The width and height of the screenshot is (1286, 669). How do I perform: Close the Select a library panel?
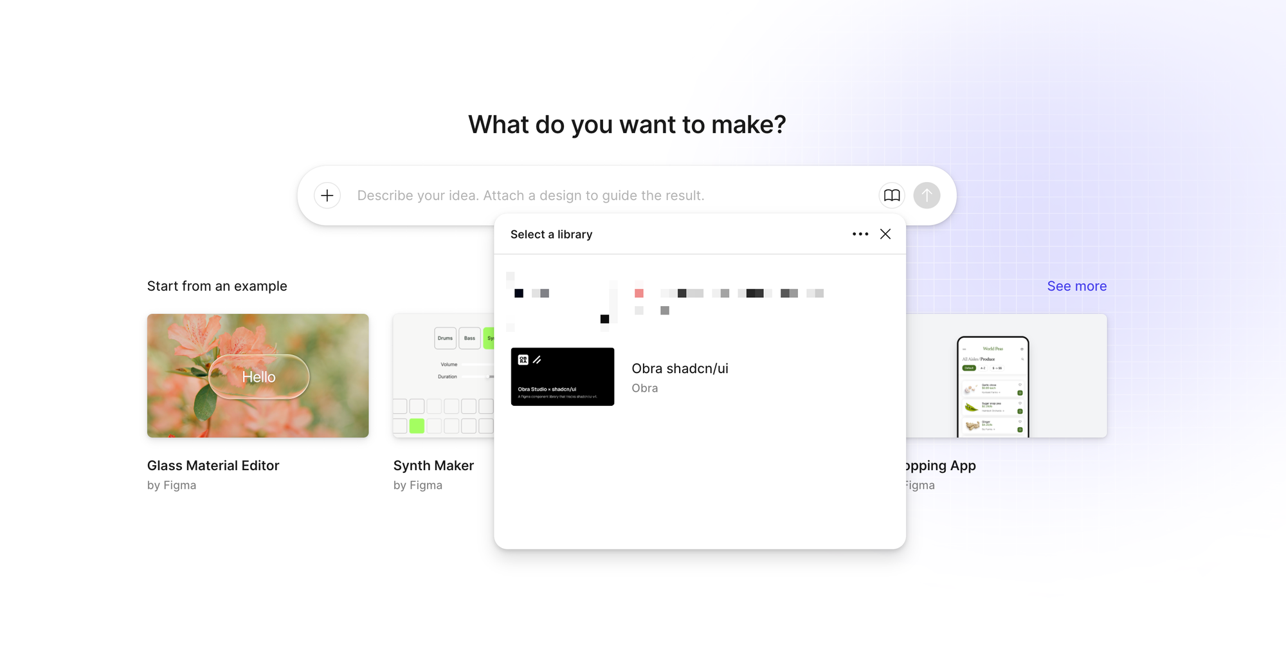pos(885,234)
